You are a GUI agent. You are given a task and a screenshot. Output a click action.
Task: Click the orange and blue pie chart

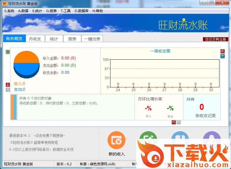[x=27, y=65]
